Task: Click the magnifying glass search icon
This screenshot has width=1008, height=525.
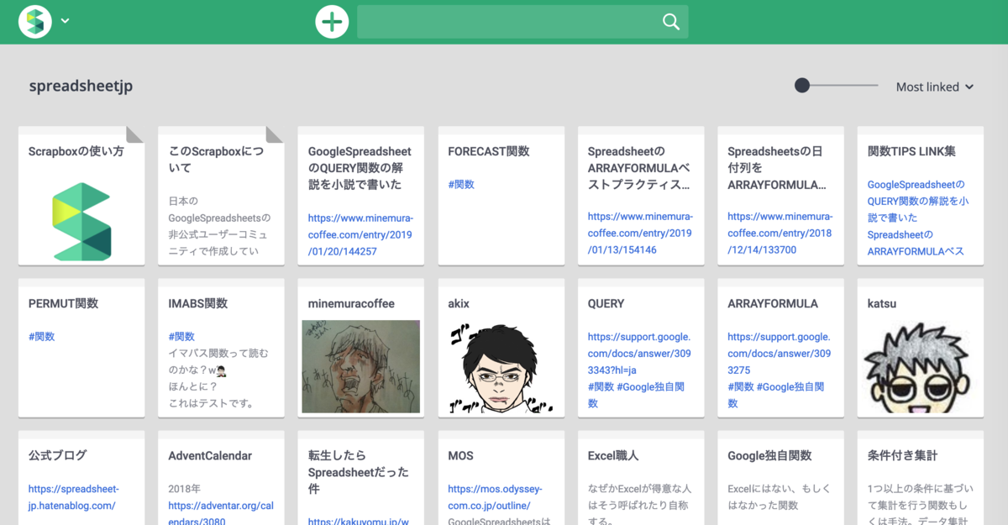Action: coord(670,22)
